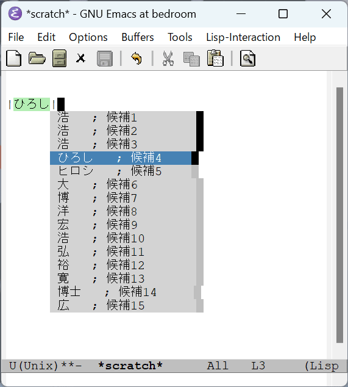The width and height of the screenshot is (348, 387).
Task: Open the Help menu
Action: [x=305, y=37]
